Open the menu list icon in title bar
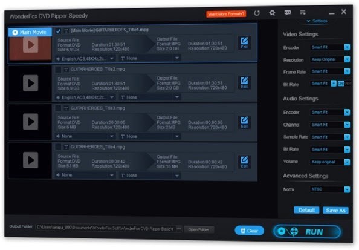This screenshot has height=250, width=359. (x=303, y=12)
